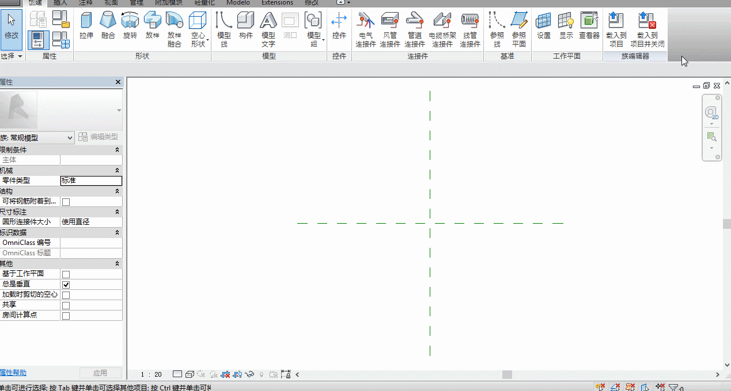Toggle the 共享 checkbox
This screenshot has width=731, height=391.
[x=66, y=305]
